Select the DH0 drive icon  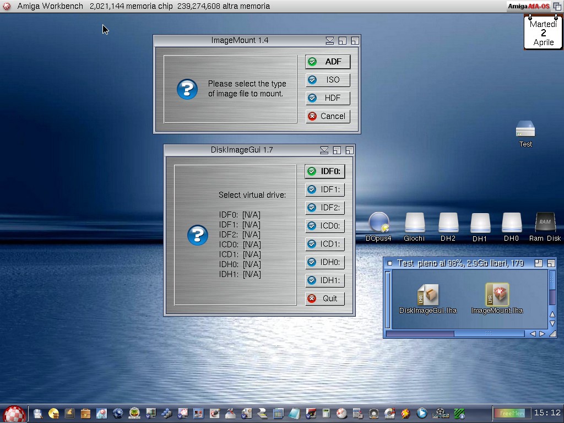[x=512, y=223]
